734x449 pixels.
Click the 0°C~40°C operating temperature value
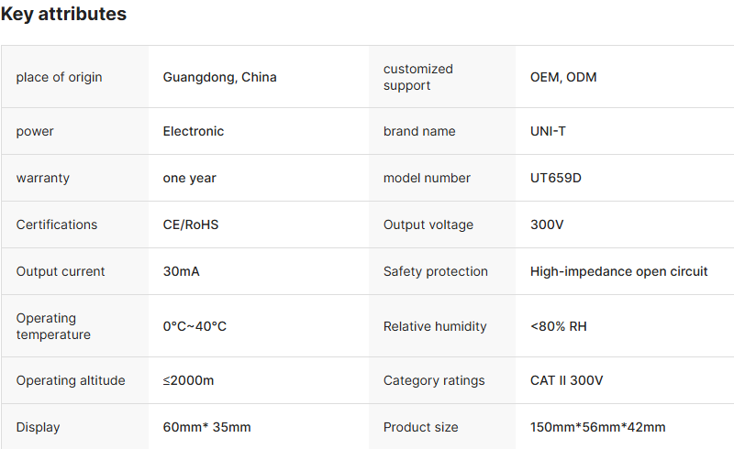click(x=195, y=326)
